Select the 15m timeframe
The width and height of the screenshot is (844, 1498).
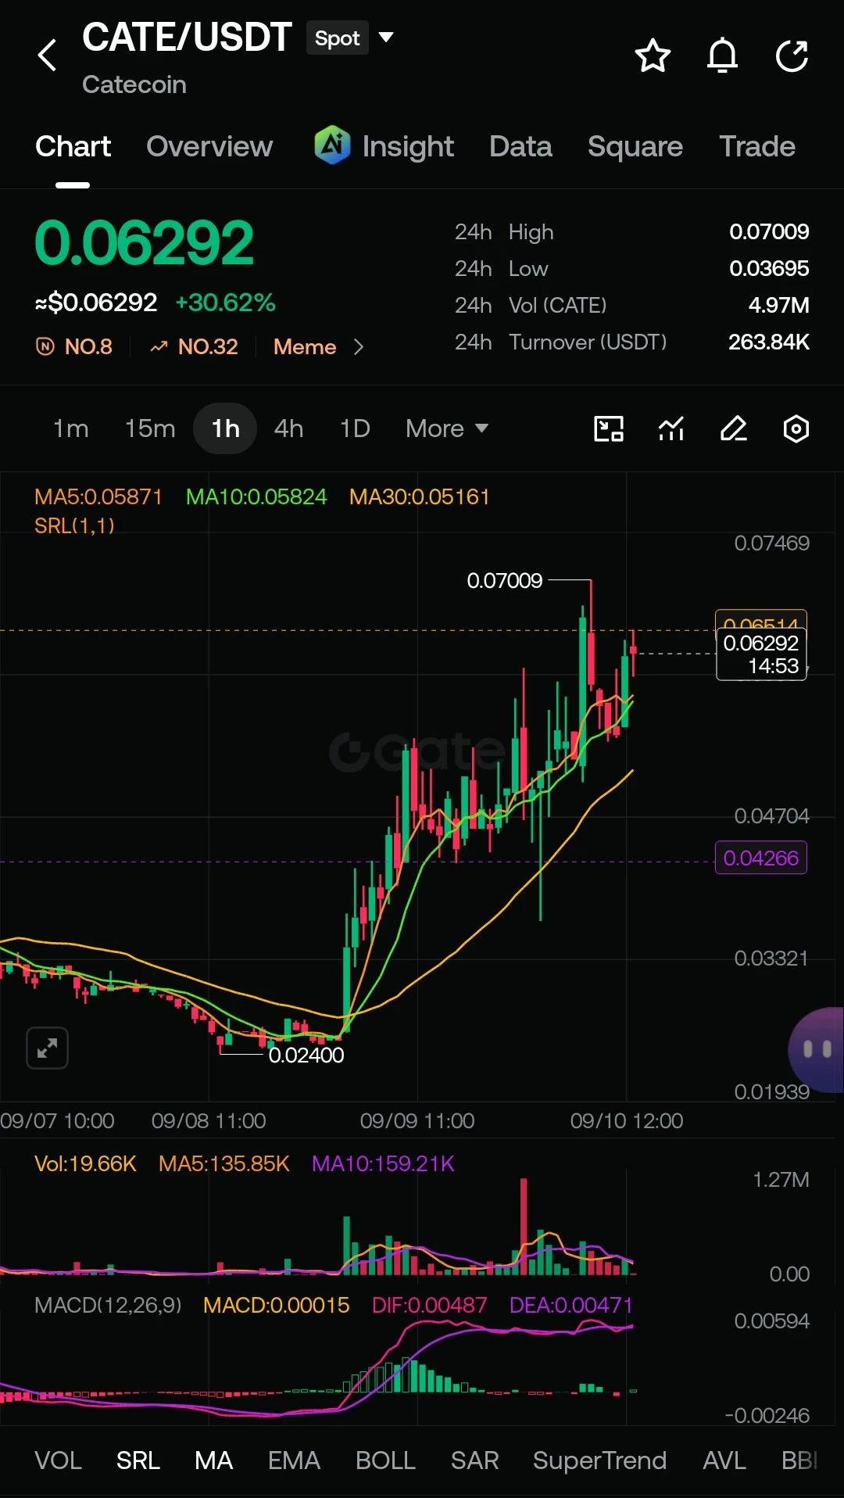pyautogui.click(x=150, y=428)
